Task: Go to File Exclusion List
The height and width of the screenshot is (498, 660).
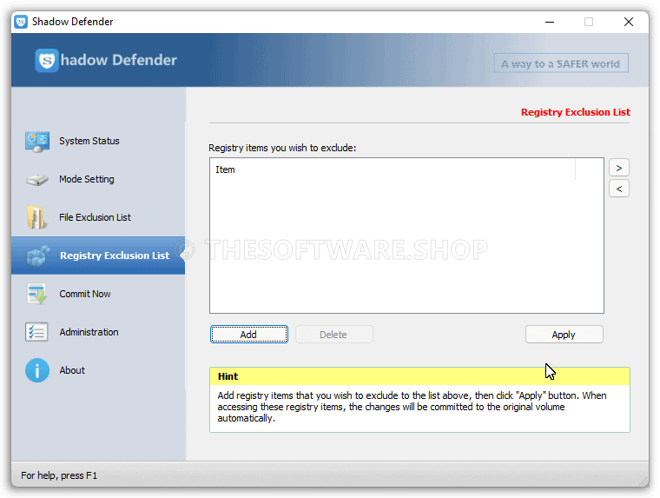Action: coord(98,217)
